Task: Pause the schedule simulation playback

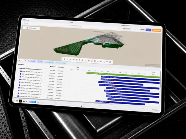Action: (x=21, y=101)
